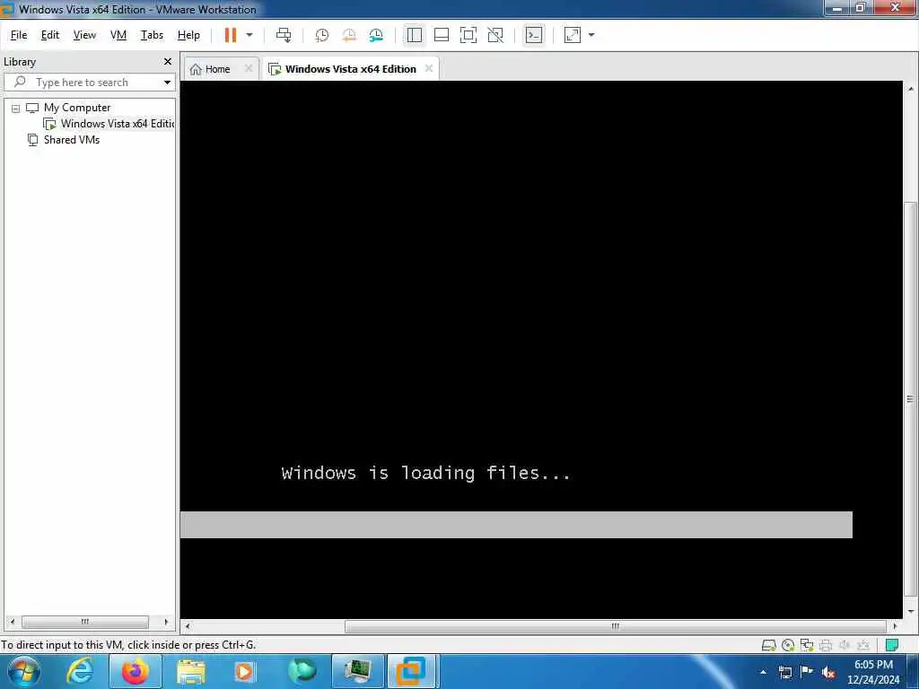Click the monitor application taskbar icon

pos(357,671)
